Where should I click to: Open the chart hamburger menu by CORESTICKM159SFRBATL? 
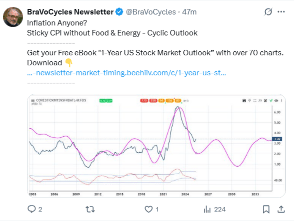pos(33,101)
